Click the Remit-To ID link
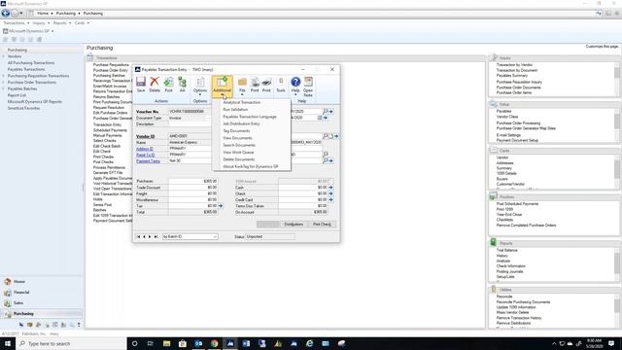 coord(145,155)
